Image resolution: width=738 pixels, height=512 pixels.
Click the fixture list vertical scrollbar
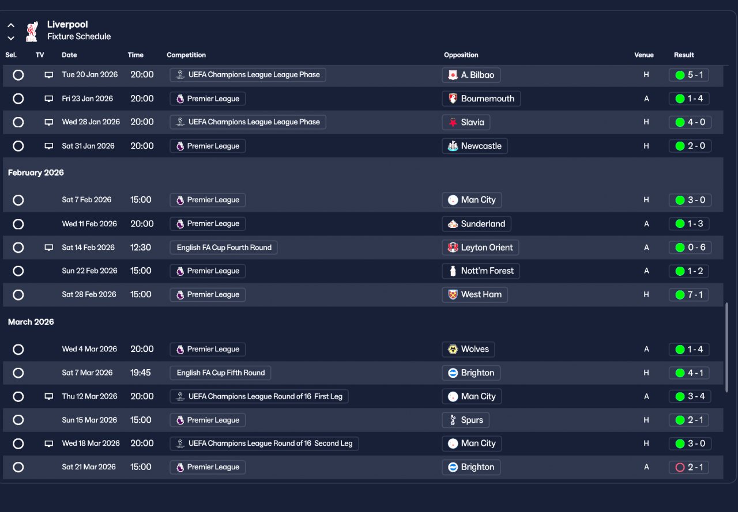pos(726,347)
